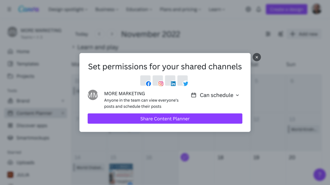Open the Can schedule permission dropdown
330x185 pixels.
215,95
